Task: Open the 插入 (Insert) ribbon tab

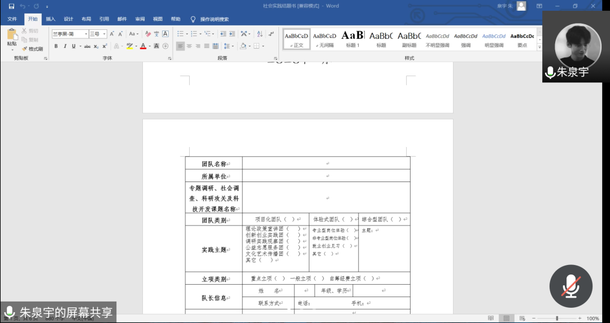Action: click(51, 19)
